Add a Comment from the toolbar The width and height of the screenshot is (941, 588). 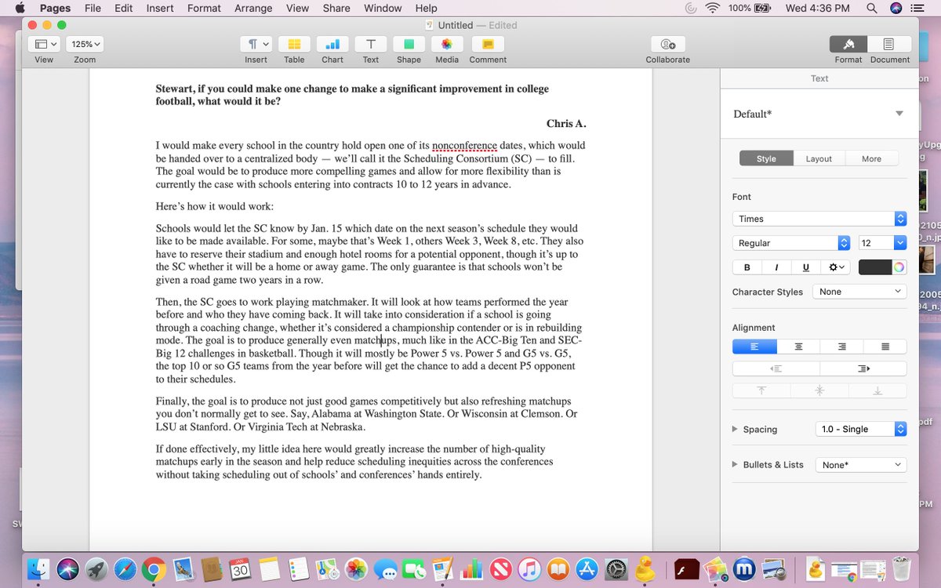click(488, 45)
